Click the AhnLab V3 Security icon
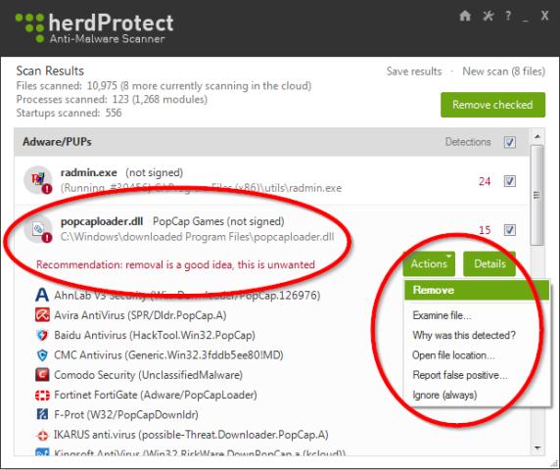560x470 pixels. click(42, 295)
